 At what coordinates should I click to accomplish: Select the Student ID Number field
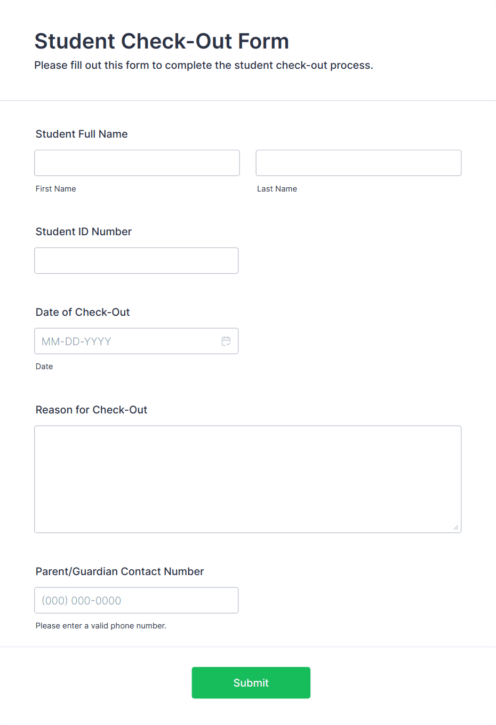coord(136,260)
